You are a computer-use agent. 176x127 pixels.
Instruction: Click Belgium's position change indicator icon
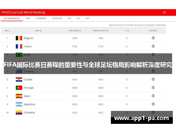tap(153, 38)
